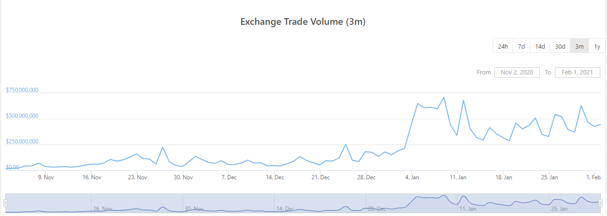
Task: Click the $750,000,000 y-axis label
Action: pyautogui.click(x=22, y=90)
